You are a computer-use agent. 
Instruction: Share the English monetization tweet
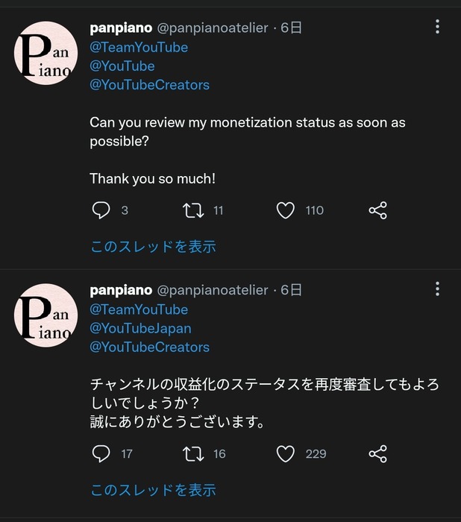[377, 210]
